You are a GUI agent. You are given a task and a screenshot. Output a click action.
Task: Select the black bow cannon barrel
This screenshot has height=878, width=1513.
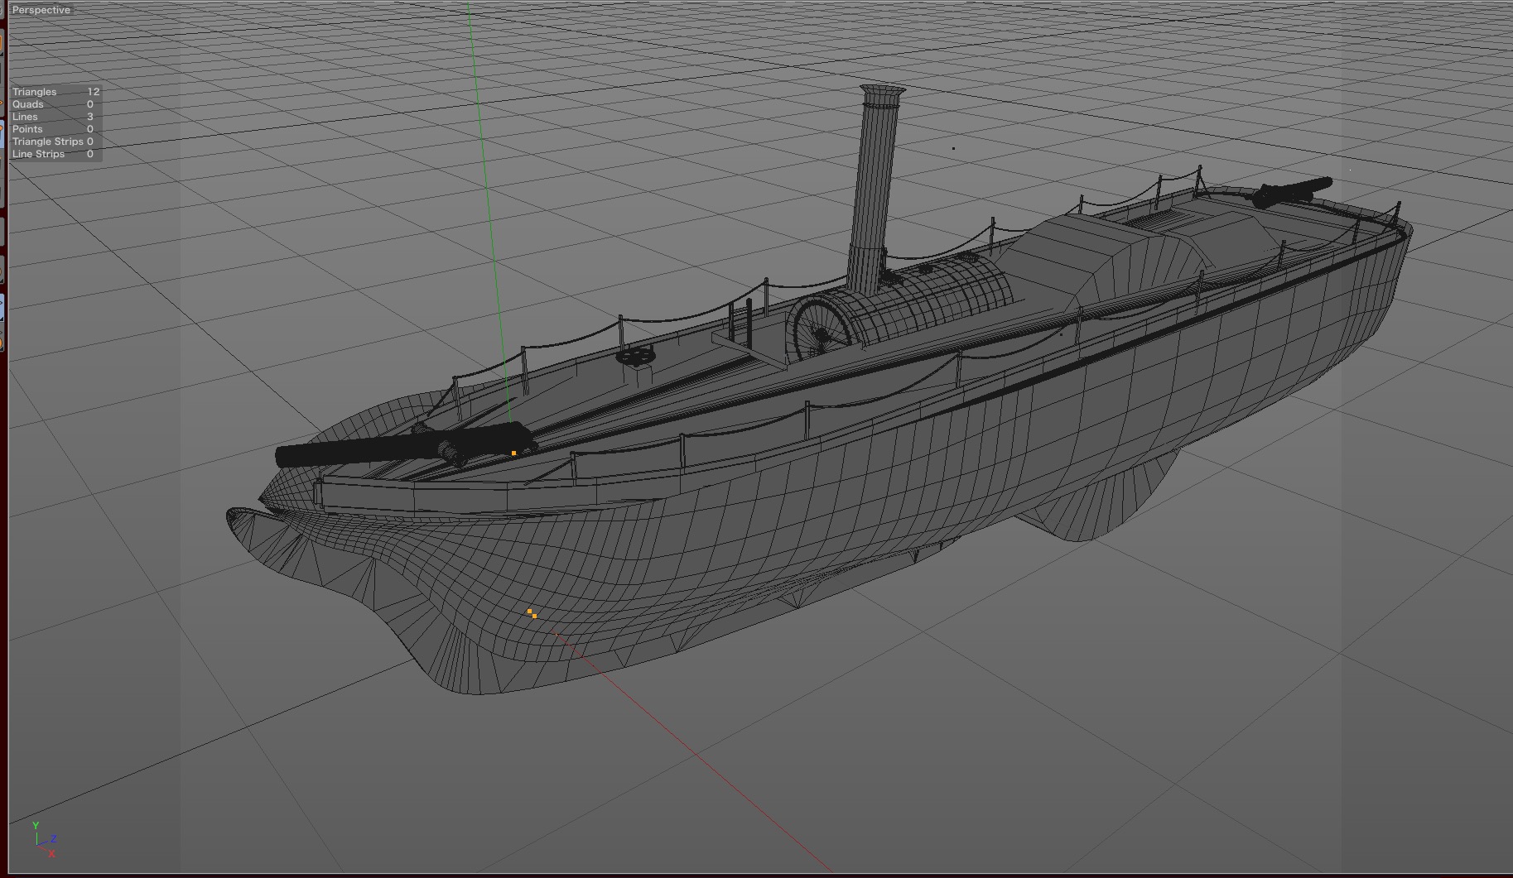pos(402,445)
